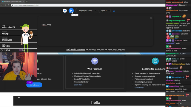Open the English (US) - Tracy voice dropdown
The image size is (191, 107).
click(x=86, y=11)
